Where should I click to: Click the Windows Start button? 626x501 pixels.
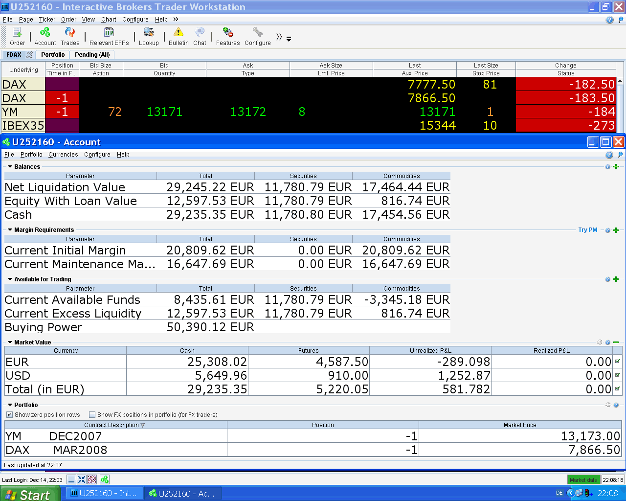coord(30,494)
